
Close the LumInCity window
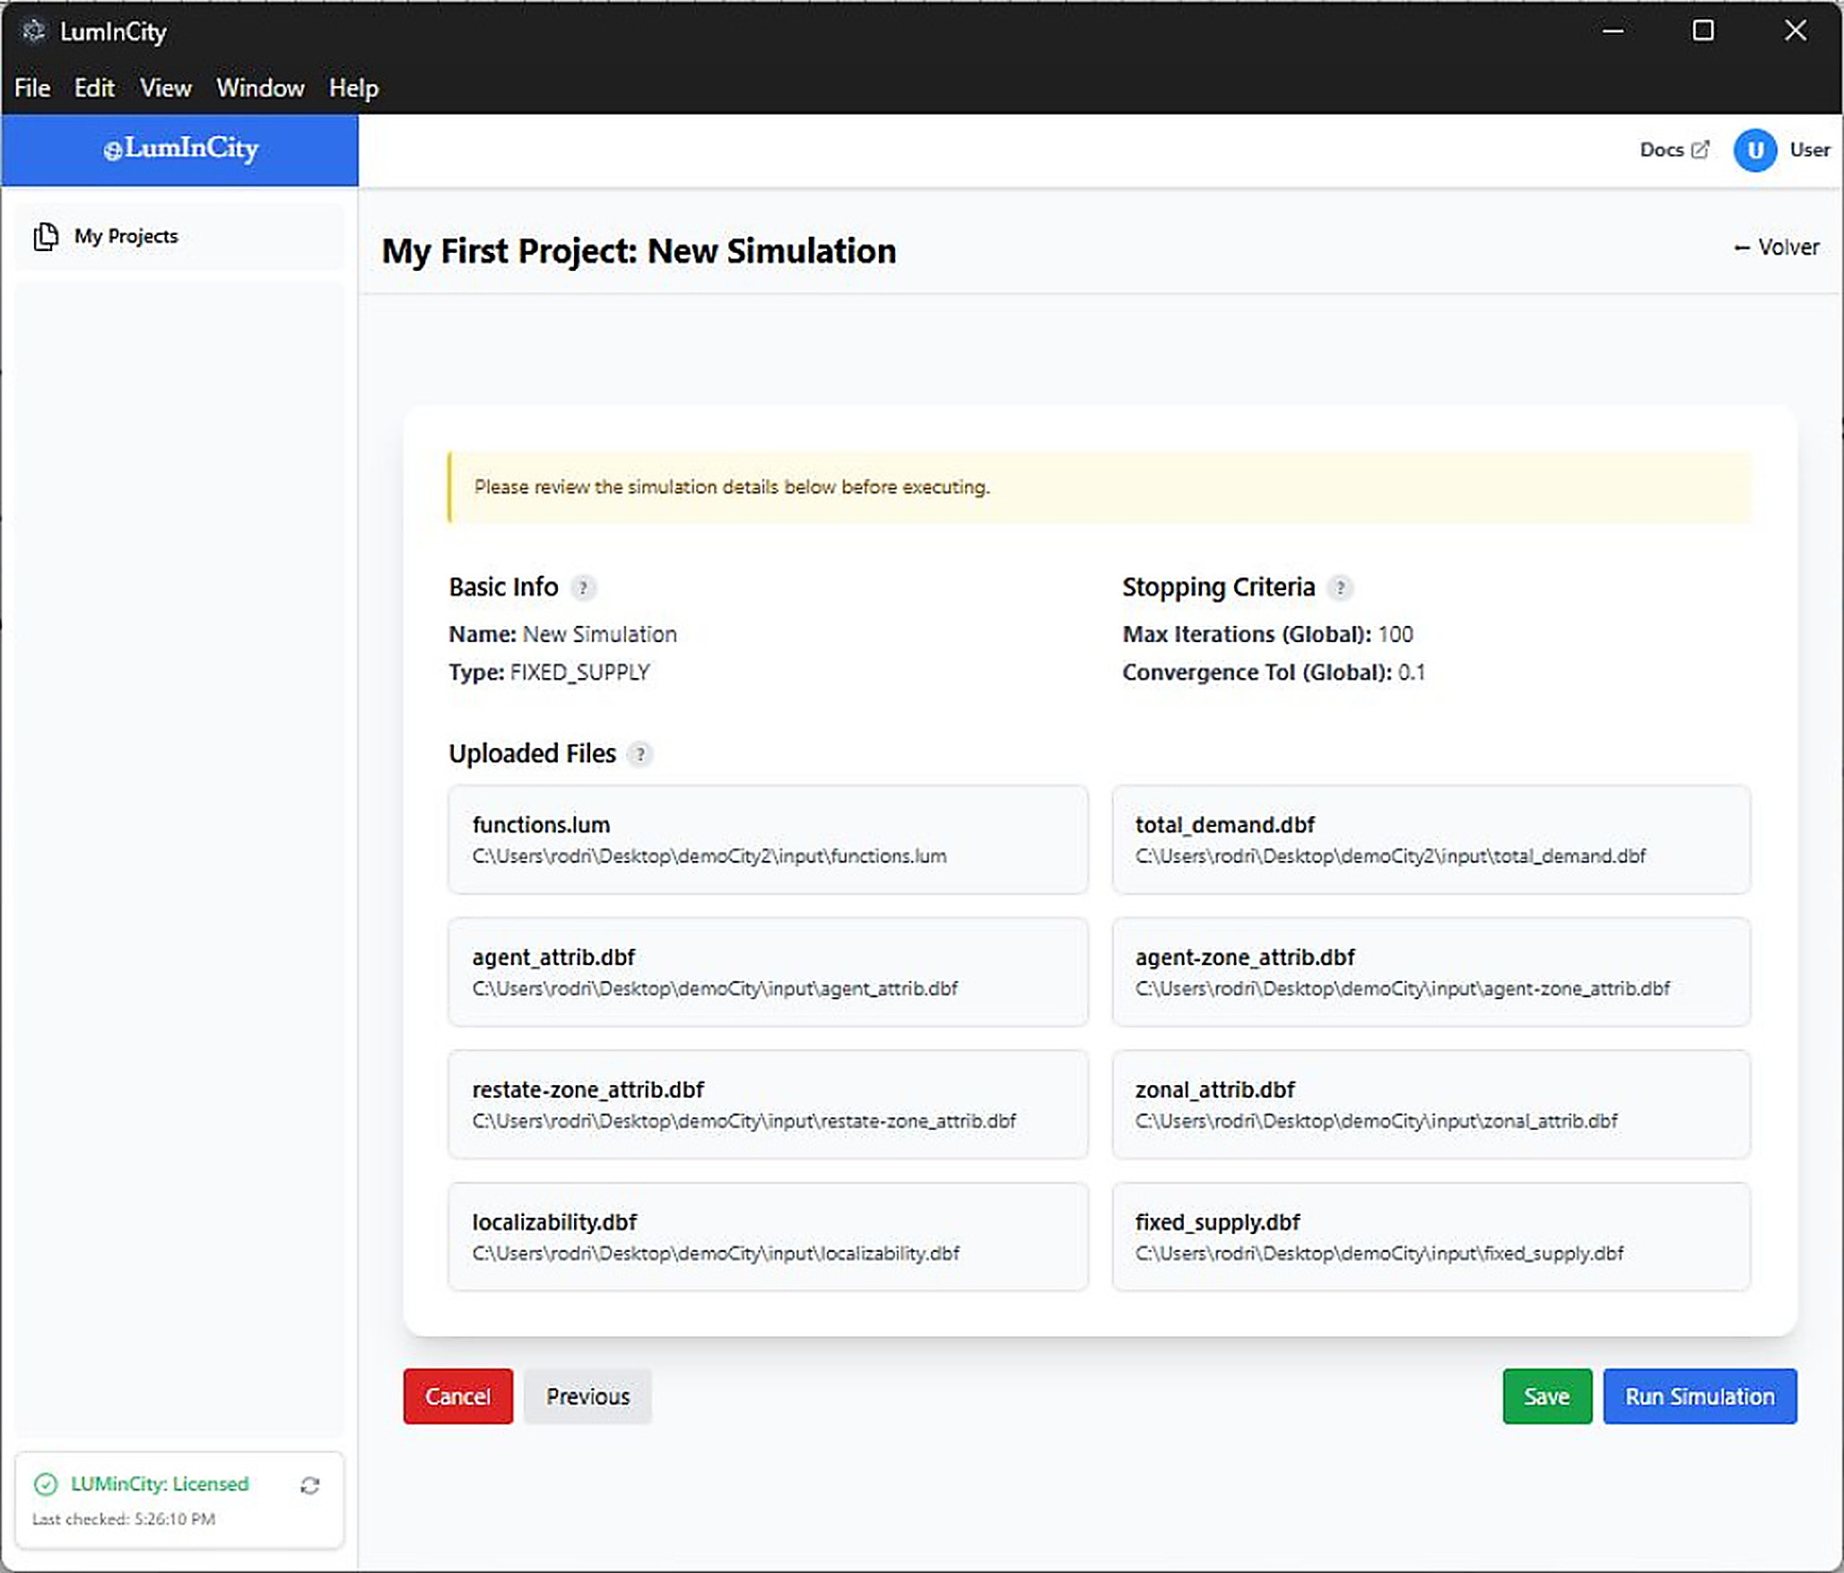(x=1796, y=31)
